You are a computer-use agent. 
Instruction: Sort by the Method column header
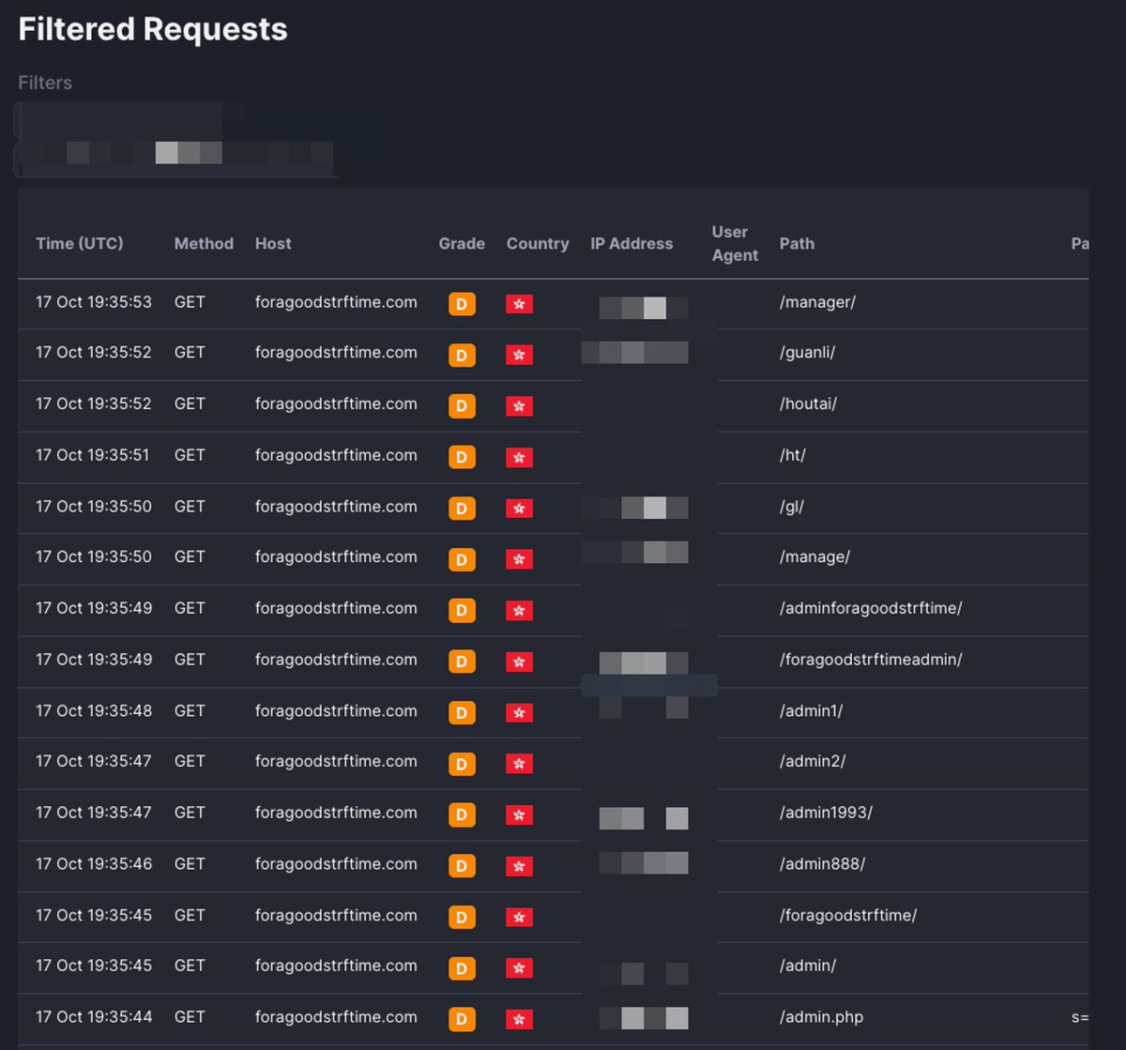tap(204, 243)
